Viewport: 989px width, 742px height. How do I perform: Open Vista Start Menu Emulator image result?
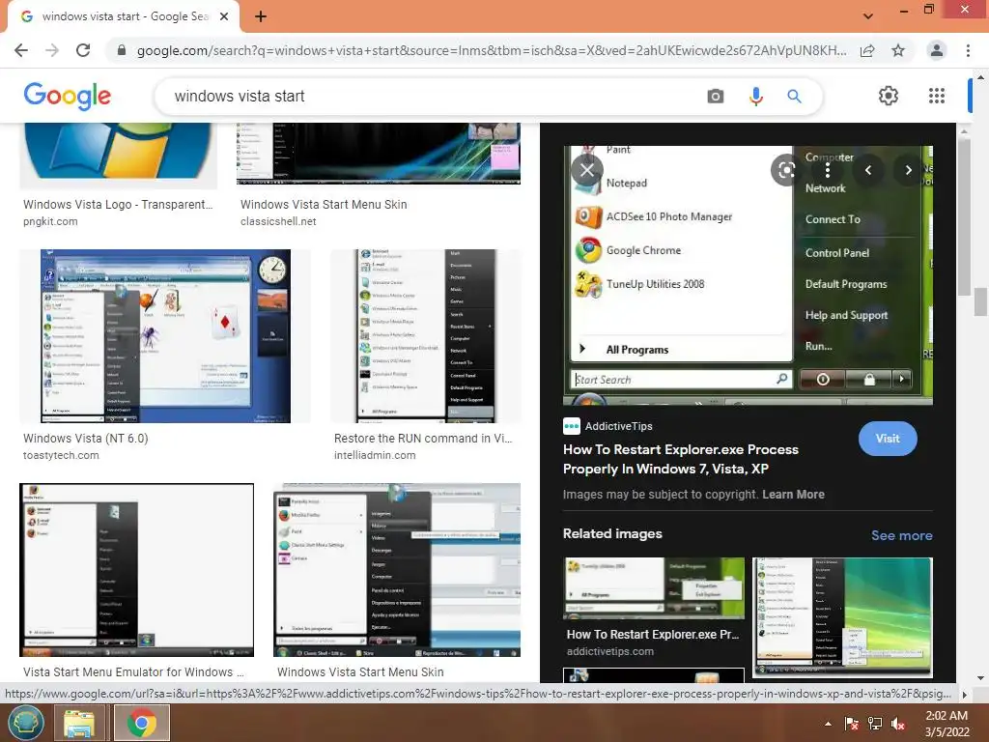(x=137, y=570)
